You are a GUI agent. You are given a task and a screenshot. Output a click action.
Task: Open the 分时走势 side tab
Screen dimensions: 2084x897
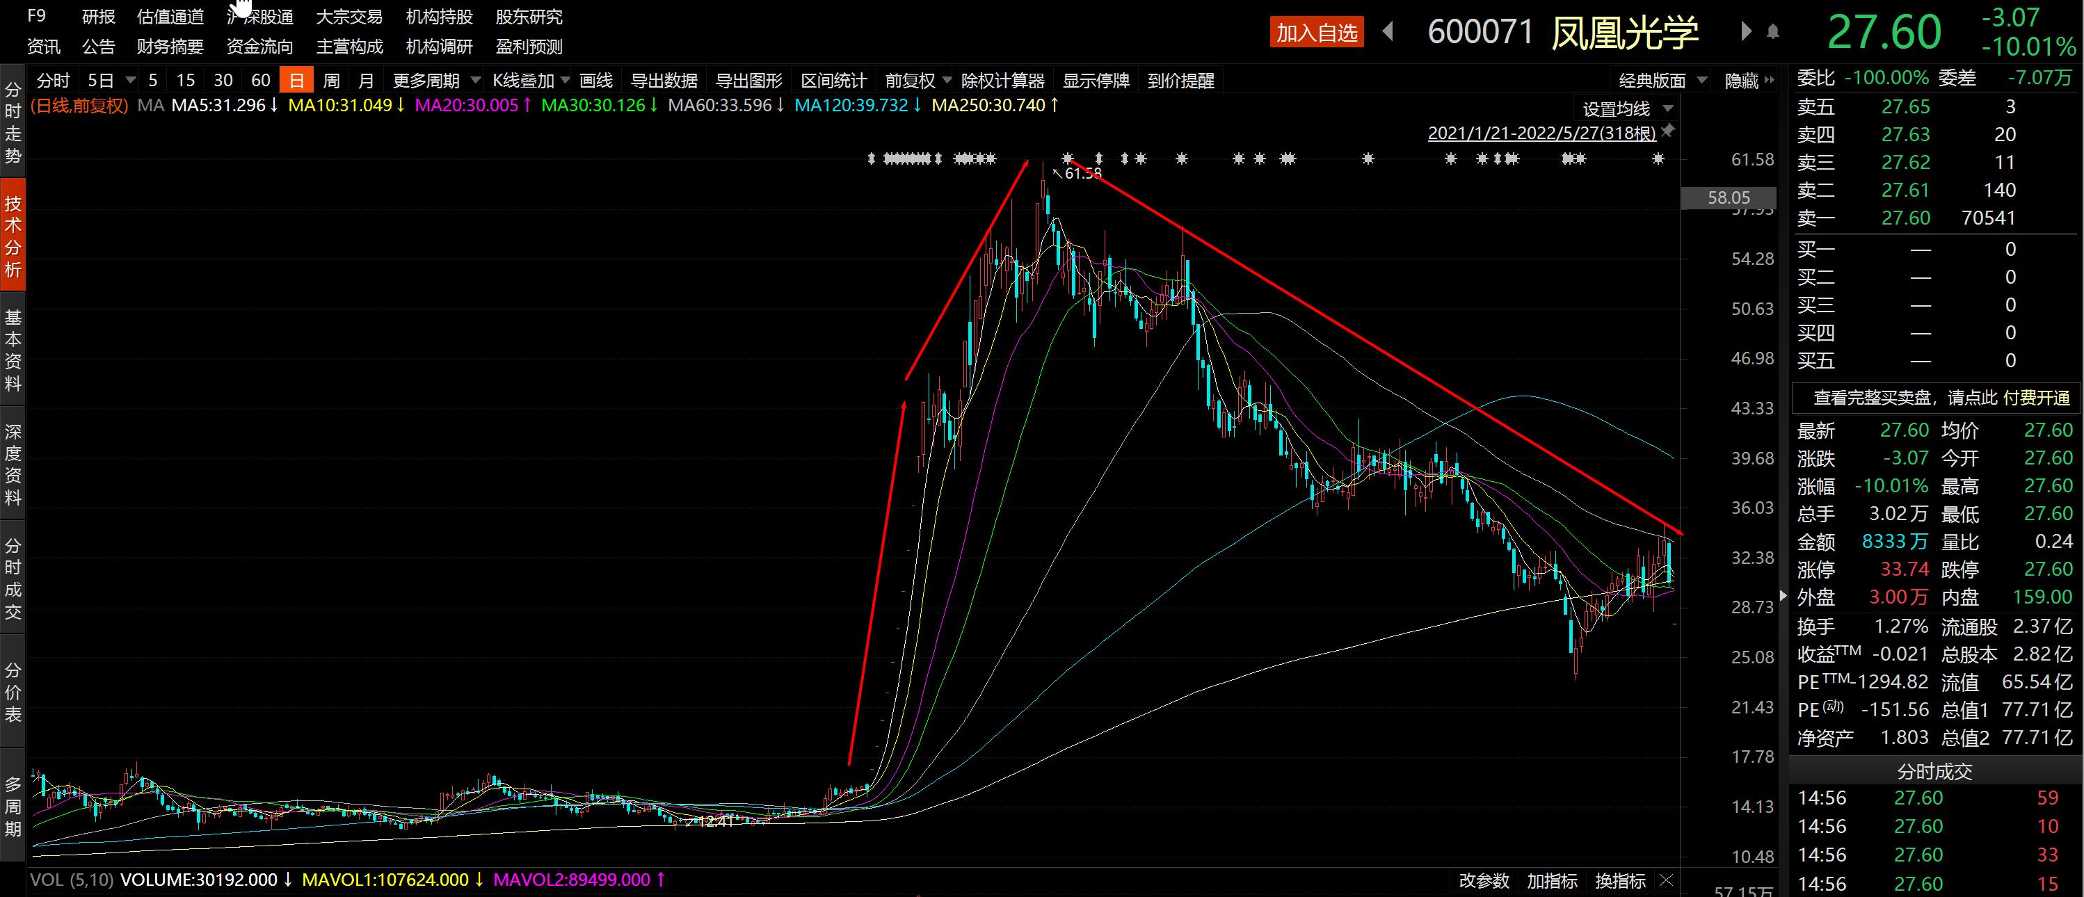point(13,121)
